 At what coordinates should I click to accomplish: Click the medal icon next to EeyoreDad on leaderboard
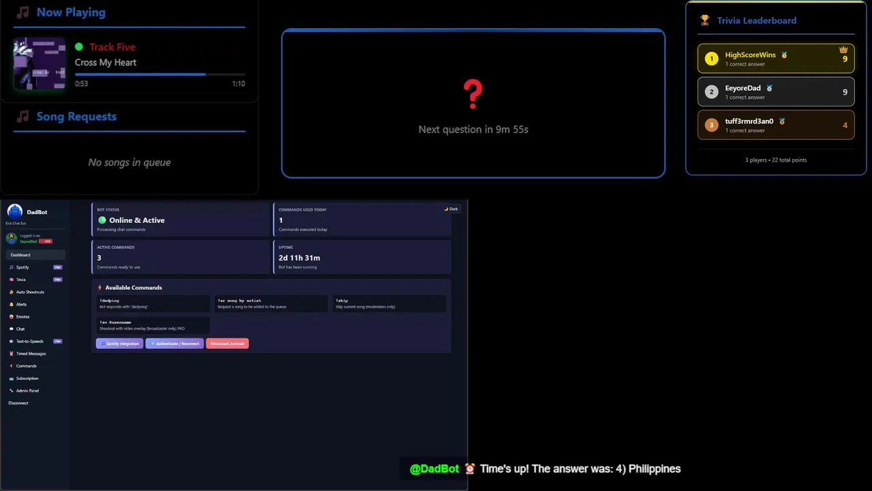point(769,88)
